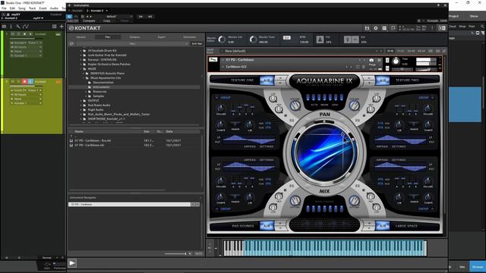Click the Instruments folder icon in tree
Image resolution: width=486 pixels, height=273 pixels.
[x=90, y=87]
